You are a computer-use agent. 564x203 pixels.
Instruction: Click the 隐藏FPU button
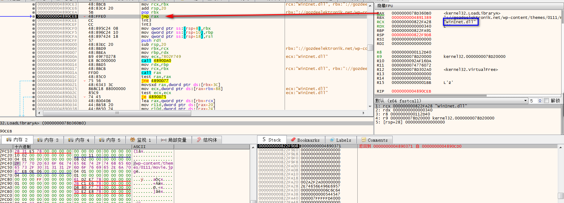pos(385,6)
